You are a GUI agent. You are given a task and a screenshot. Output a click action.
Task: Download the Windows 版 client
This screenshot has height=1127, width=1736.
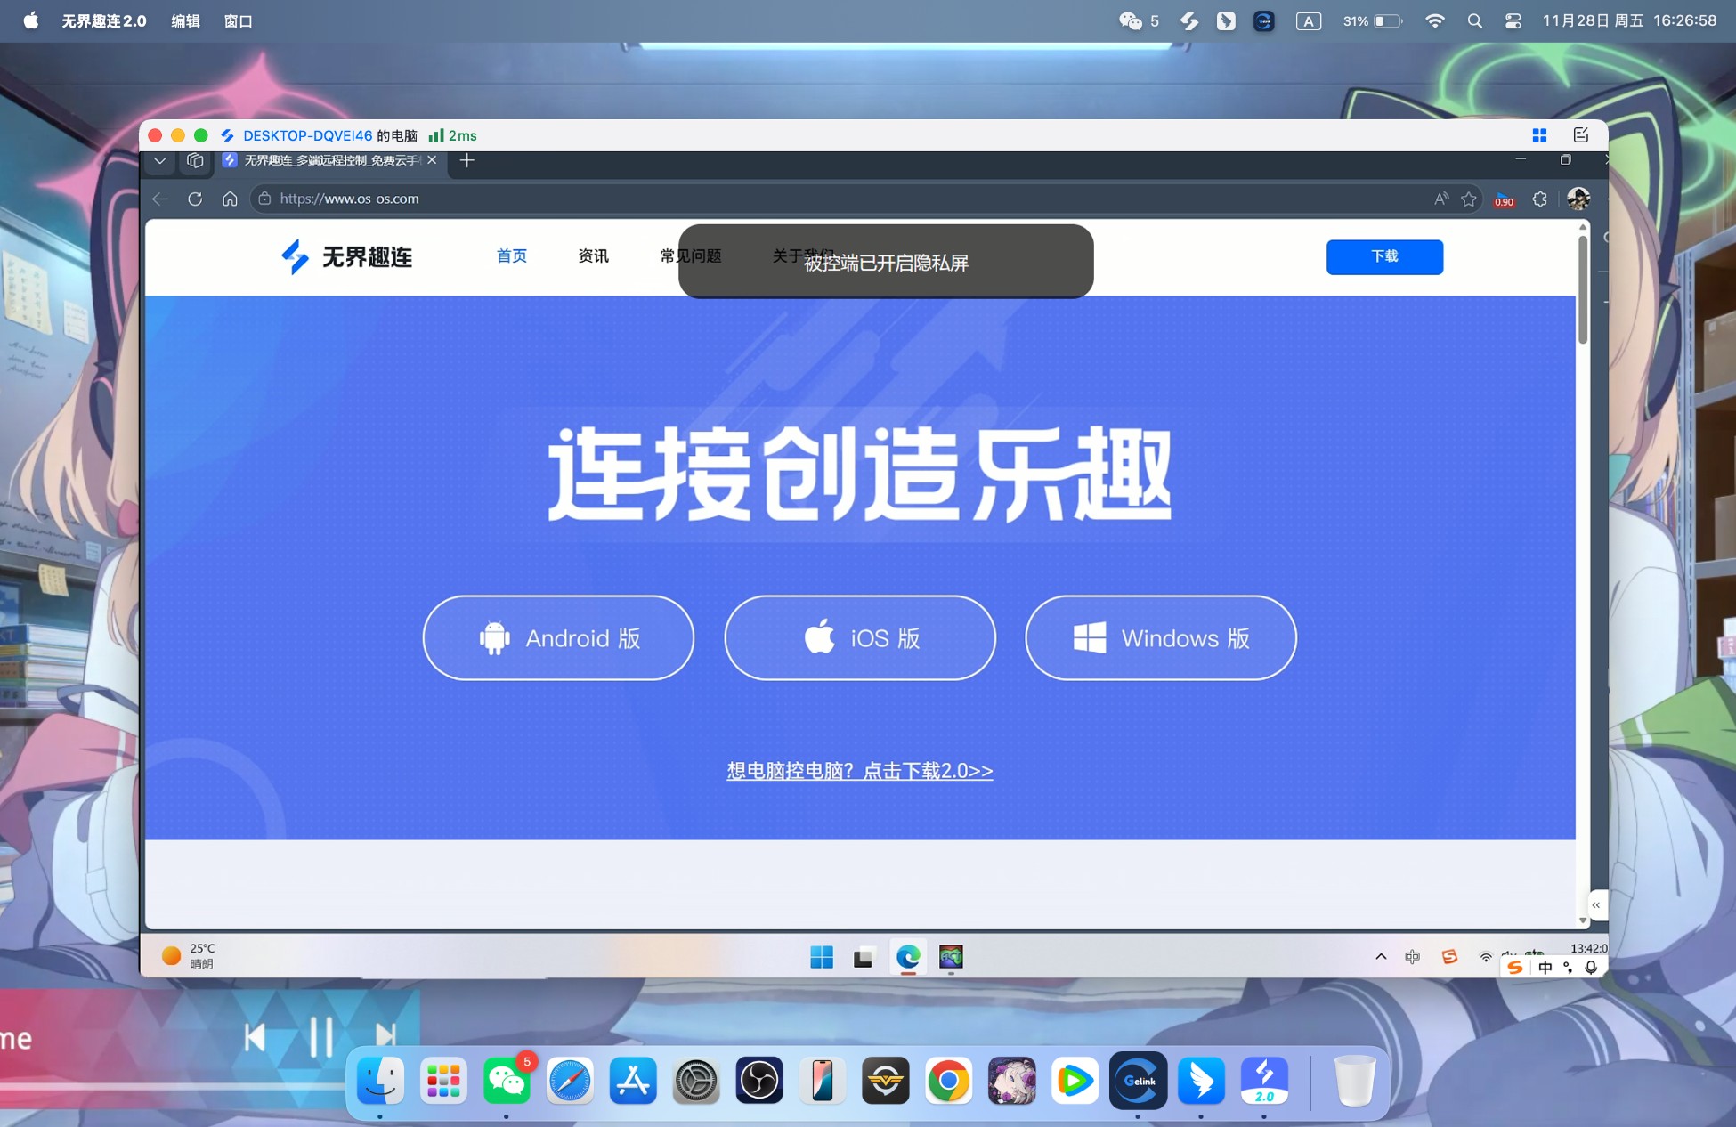(x=1161, y=637)
